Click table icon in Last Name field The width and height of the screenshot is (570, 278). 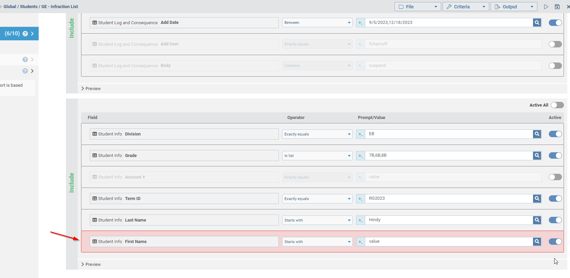click(95, 220)
